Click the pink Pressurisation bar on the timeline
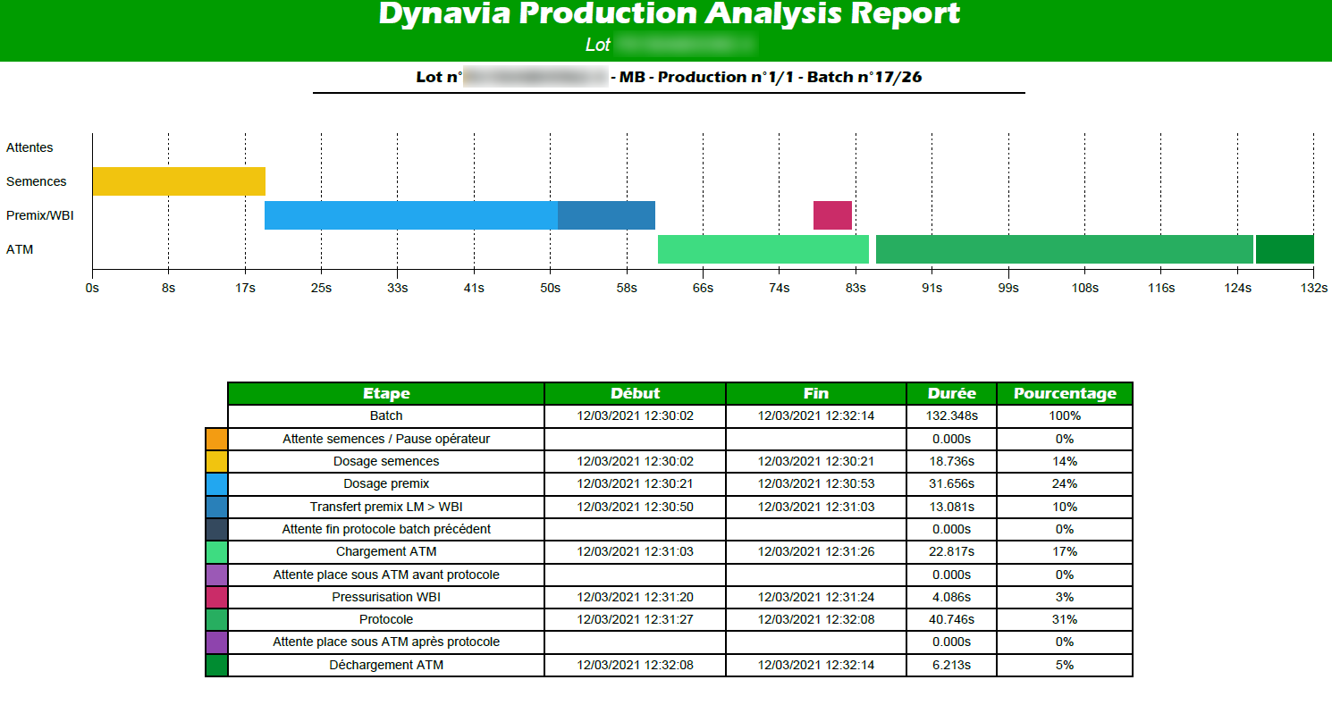Viewport: 1332px width, 705px height. click(x=831, y=214)
